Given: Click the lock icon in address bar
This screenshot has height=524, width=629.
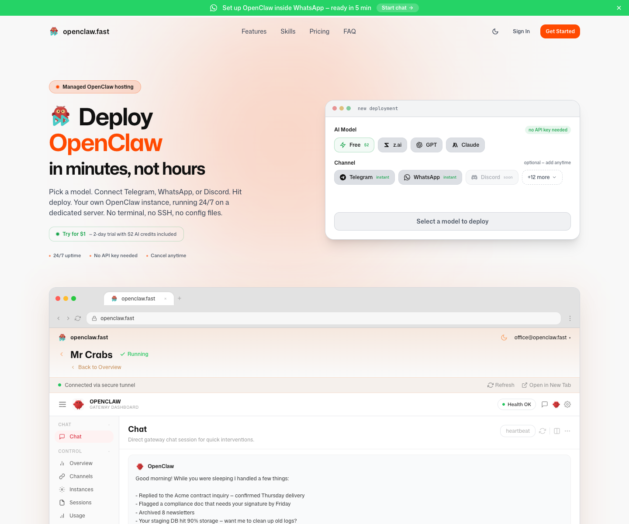Looking at the screenshot, I should (94, 318).
